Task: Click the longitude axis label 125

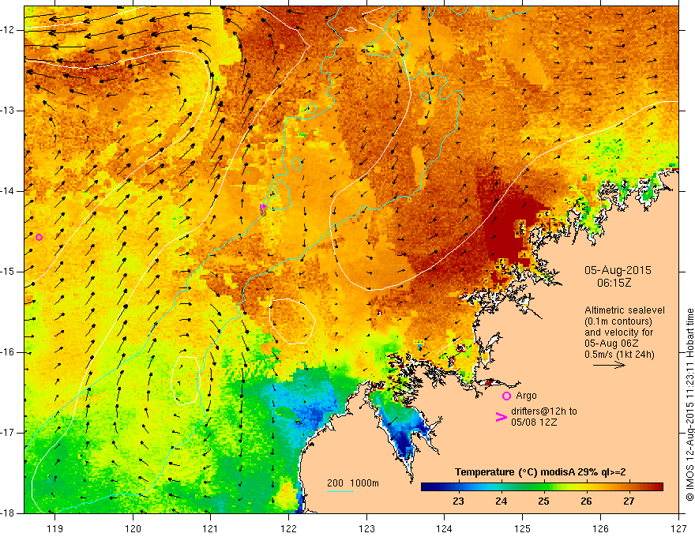Action: [x=523, y=529]
